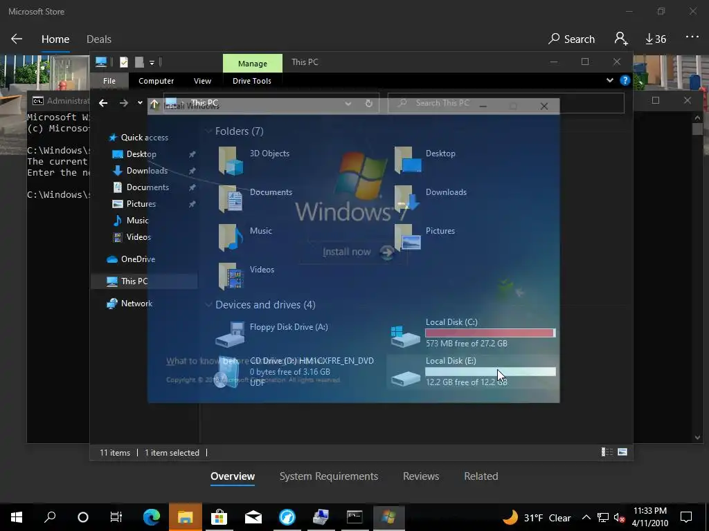This screenshot has height=531, width=709.
Task: Open Command Prompt from taskbar
Action: coord(355,517)
